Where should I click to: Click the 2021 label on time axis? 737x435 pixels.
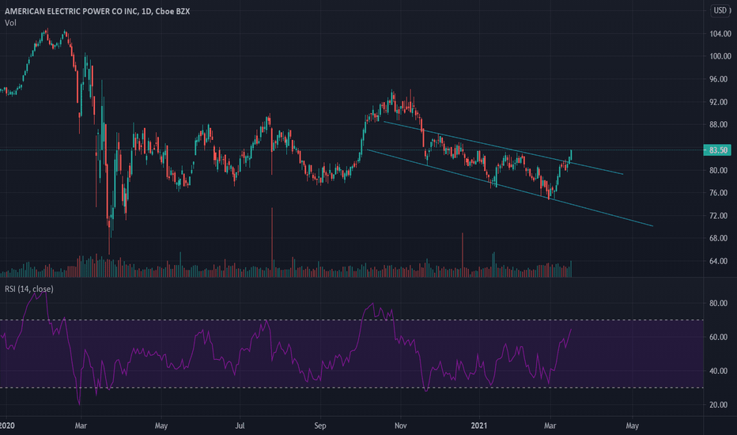pyautogui.click(x=479, y=426)
